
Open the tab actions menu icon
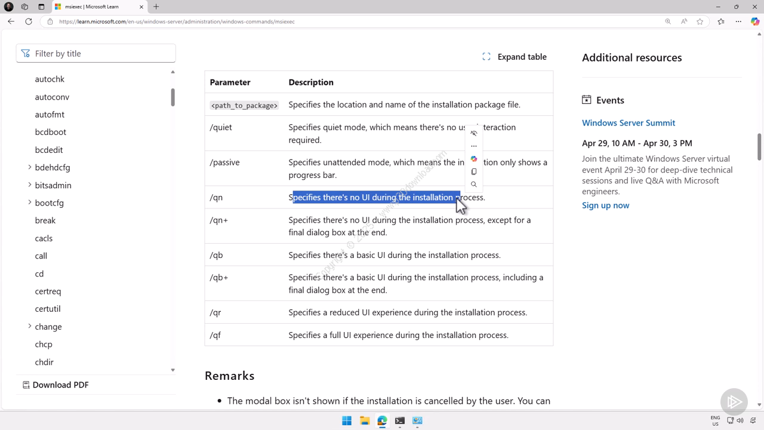coord(41,7)
